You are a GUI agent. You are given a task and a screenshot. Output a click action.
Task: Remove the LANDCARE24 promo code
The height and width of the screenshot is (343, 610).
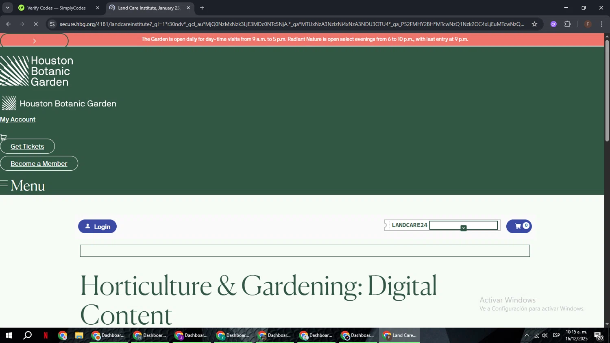pyautogui.click(x=463, y=228)
